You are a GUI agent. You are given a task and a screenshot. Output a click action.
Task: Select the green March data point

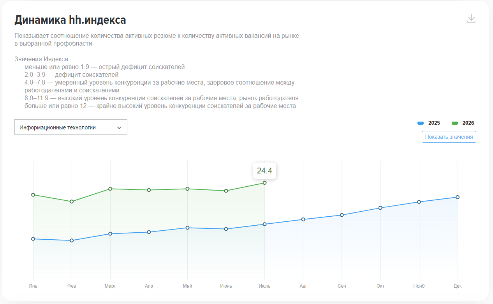110,189
